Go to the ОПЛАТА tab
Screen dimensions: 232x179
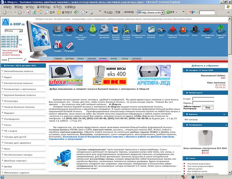pyautogui.click(x=81, y=59)
